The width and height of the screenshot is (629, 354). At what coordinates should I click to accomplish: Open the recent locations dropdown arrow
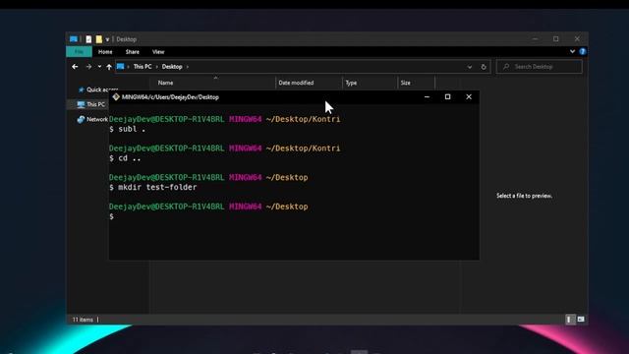(99, 67)
